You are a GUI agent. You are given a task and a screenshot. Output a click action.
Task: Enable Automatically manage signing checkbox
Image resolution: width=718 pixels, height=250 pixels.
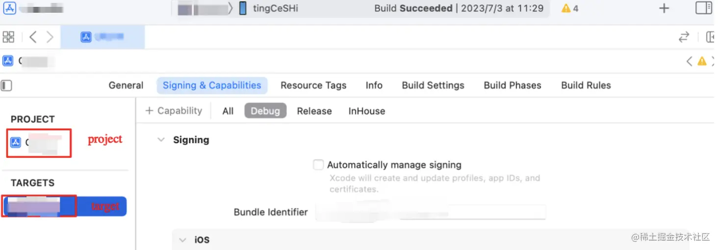[318, 165]
